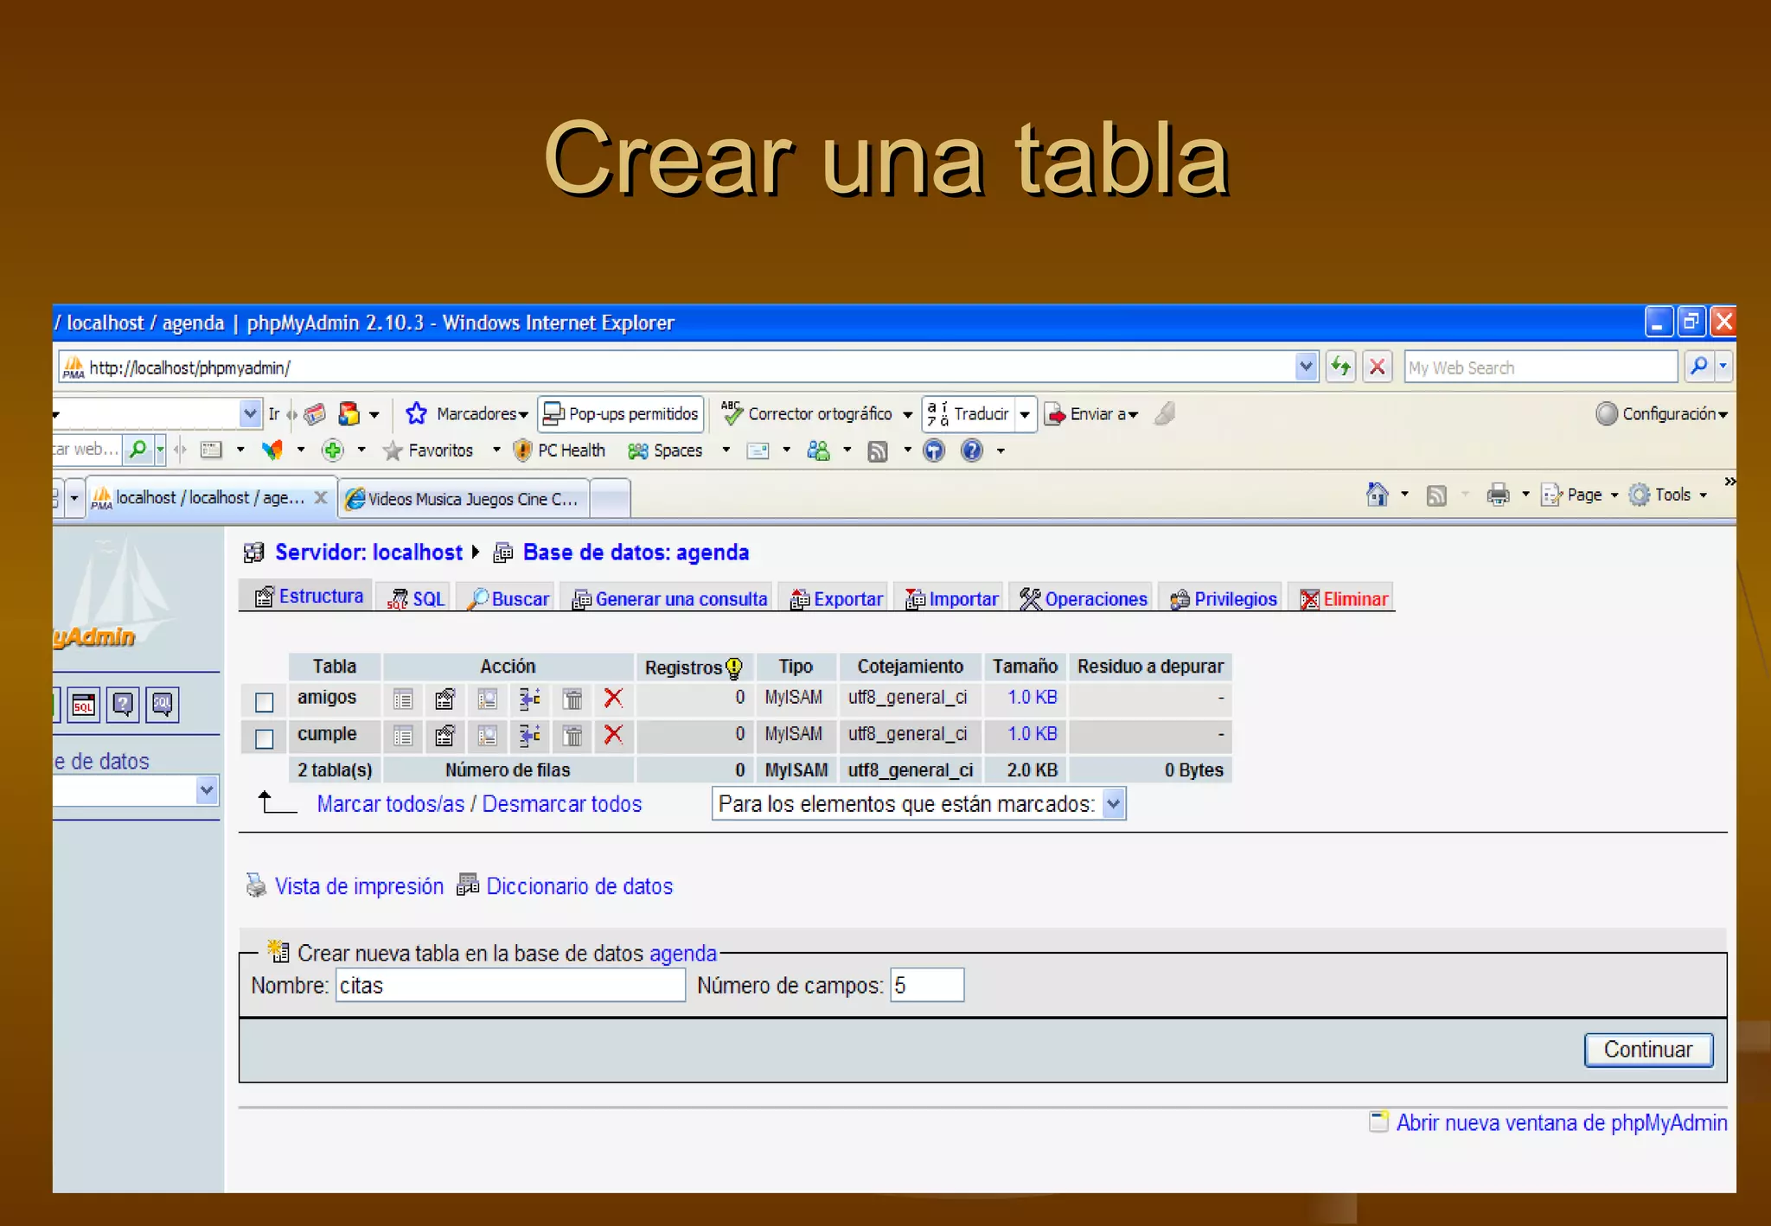Click 'Abrir nueva ventana de phpMyAdmin' link
Screen dimensions: 1771x1226
click(x=1561, y=1122)
